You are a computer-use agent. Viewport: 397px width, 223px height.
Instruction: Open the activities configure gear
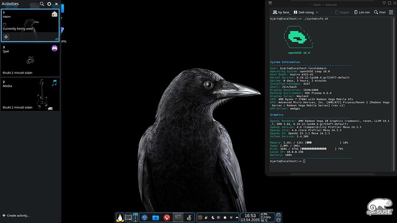tap(49, 4)
